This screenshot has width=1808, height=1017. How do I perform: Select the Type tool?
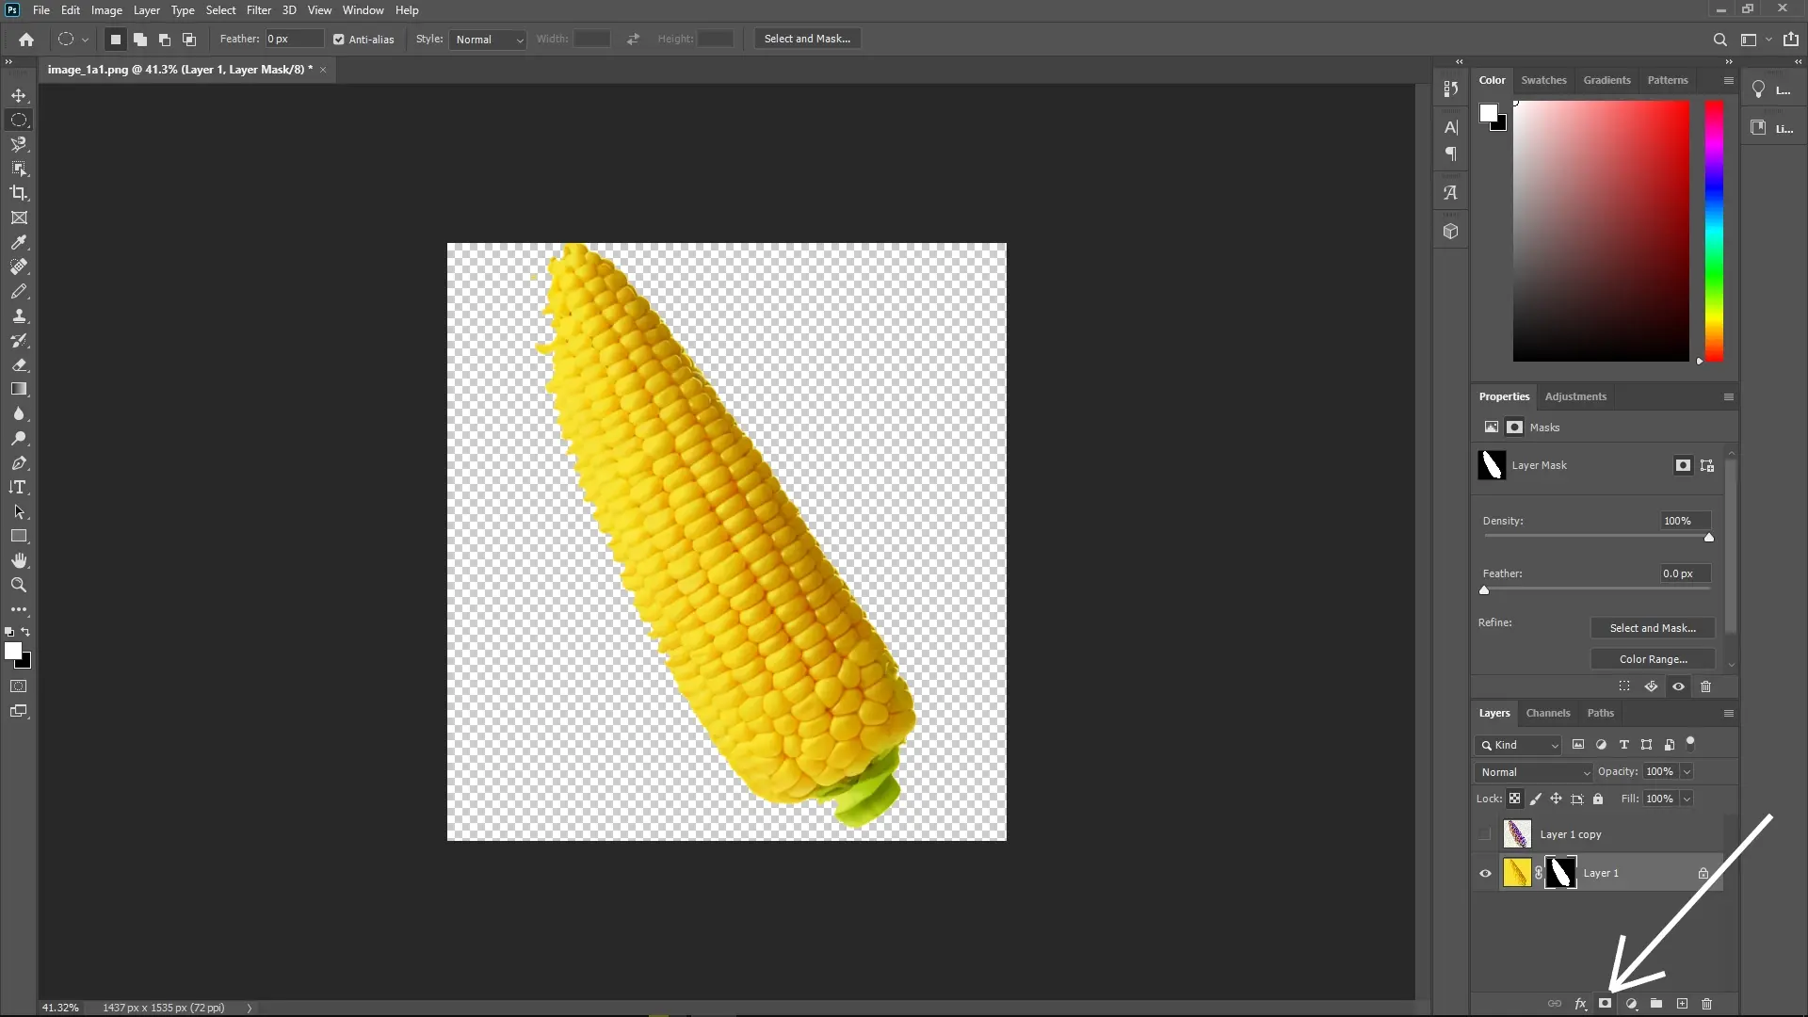19,487
